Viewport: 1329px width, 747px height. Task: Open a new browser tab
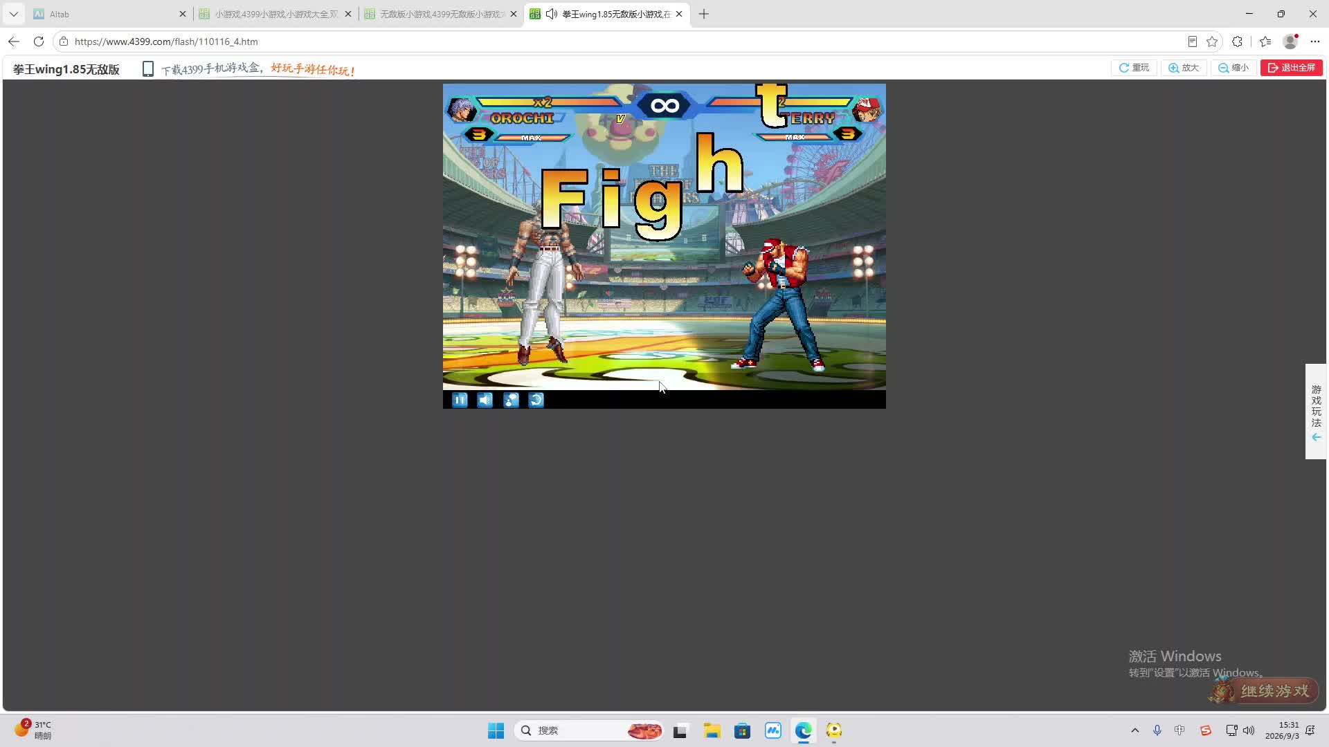704,14
